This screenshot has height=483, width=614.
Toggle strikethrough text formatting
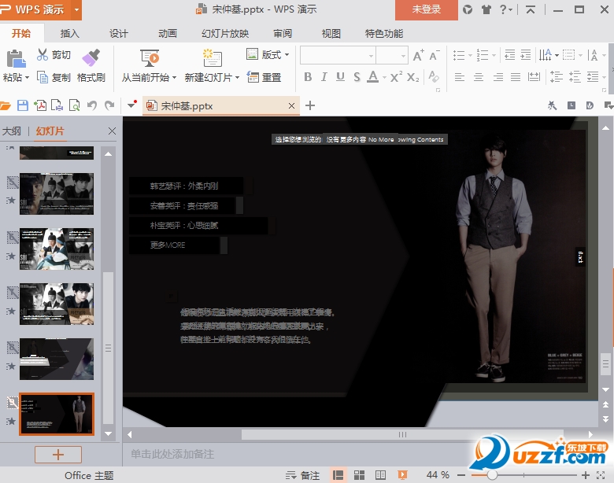(x=357, y=77)
